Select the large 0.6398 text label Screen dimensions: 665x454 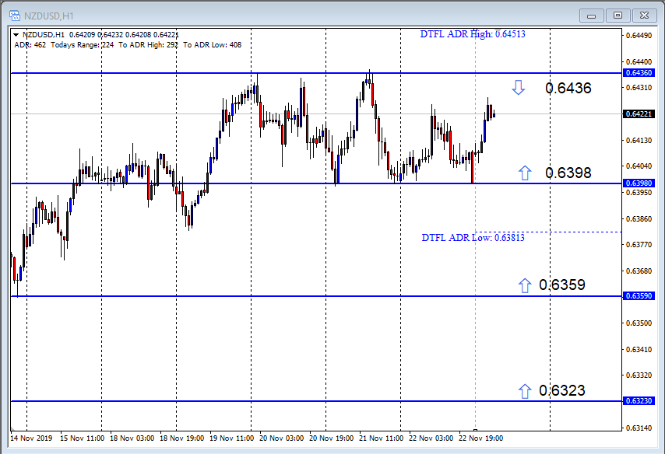pyautogui.click(x=568, y=173)
